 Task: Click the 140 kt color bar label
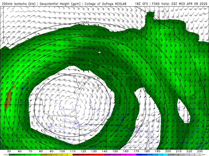click(104, 151)
